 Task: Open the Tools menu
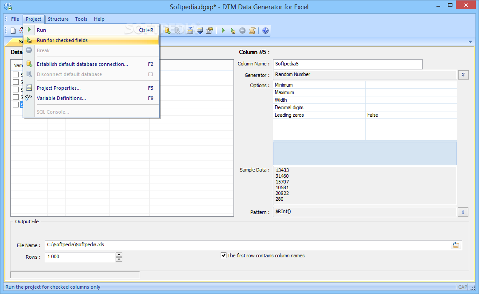pyautogui.click(x=81, y=19)
